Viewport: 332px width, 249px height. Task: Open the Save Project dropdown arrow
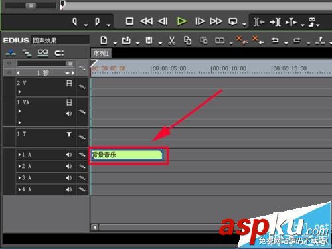pyautogui.click(x=160, y=43)
